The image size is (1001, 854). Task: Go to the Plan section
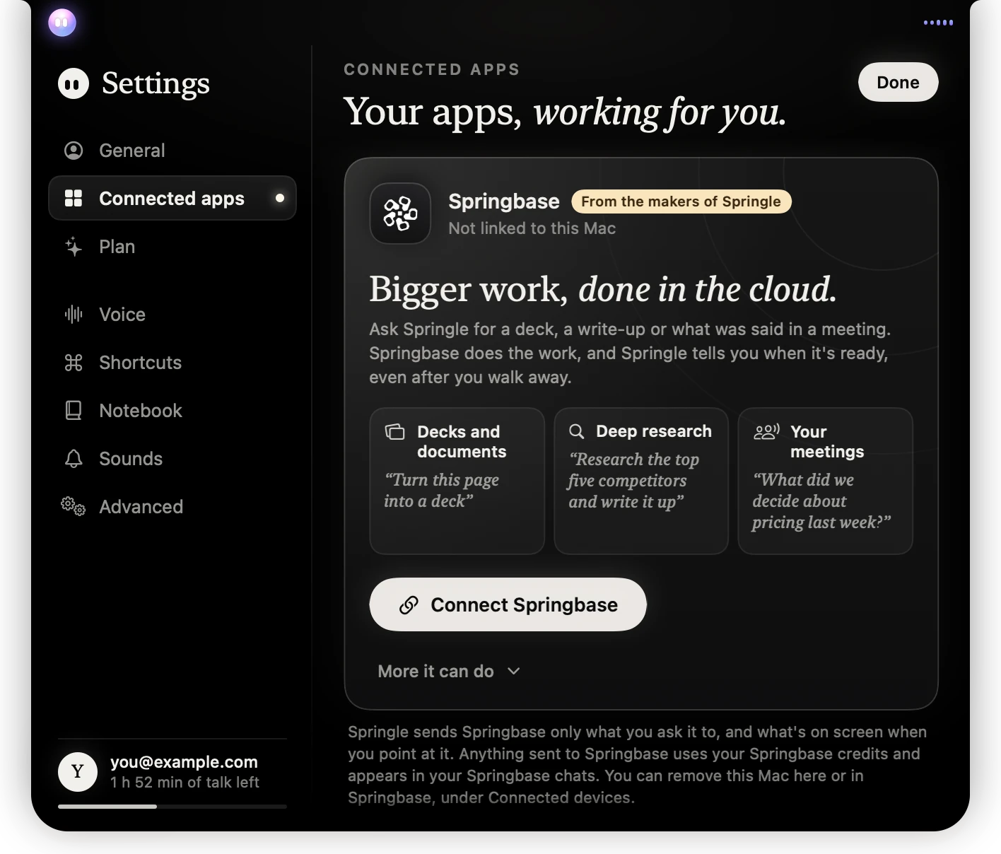click(172, 247)
